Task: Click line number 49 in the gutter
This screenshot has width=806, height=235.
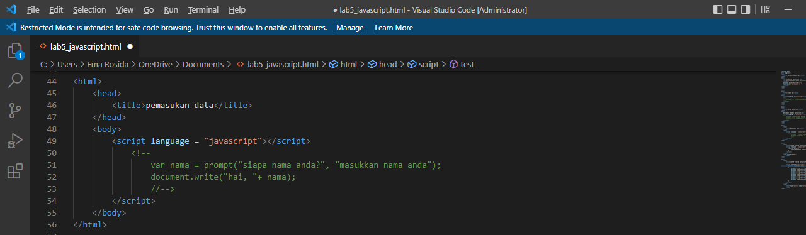Action: 52,141
